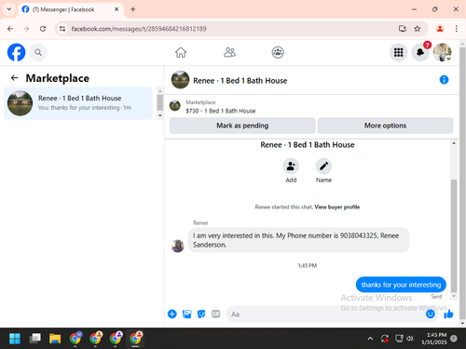Click More options button
Image resolution: width=466 pixels, height=349 pixels.
pos(385,126)
